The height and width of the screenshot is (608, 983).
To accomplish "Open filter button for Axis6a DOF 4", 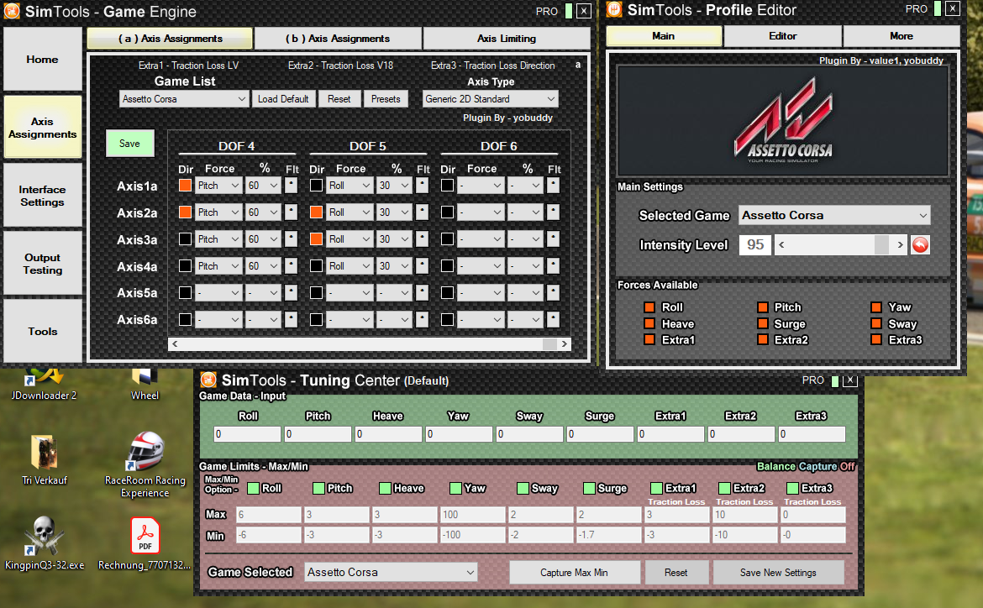I will tap(291, 320).
